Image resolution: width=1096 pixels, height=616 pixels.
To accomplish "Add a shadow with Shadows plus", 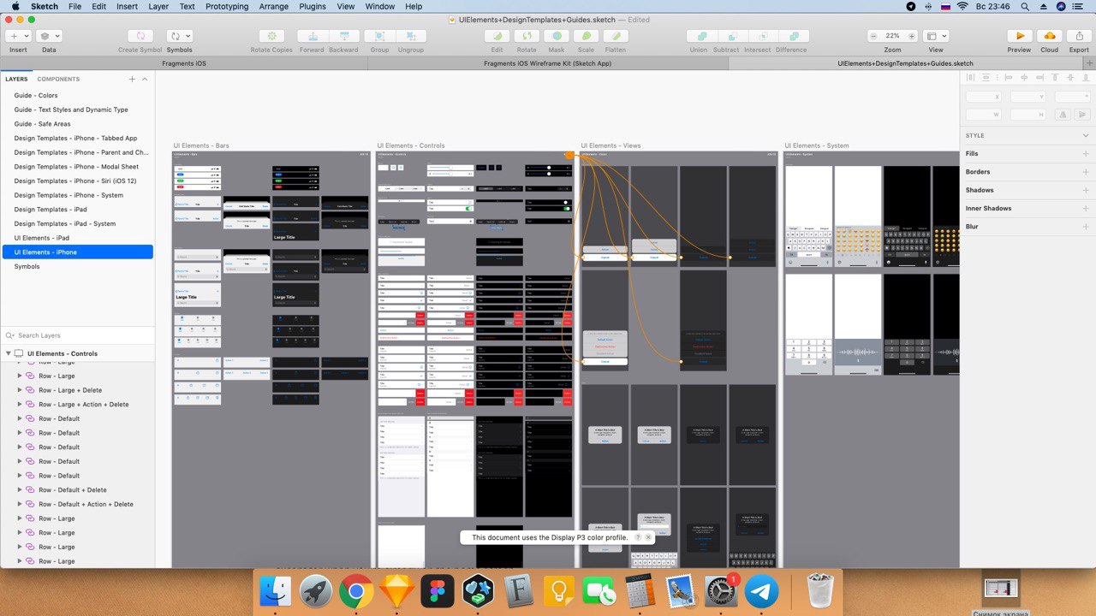I will pos(1086,190).
